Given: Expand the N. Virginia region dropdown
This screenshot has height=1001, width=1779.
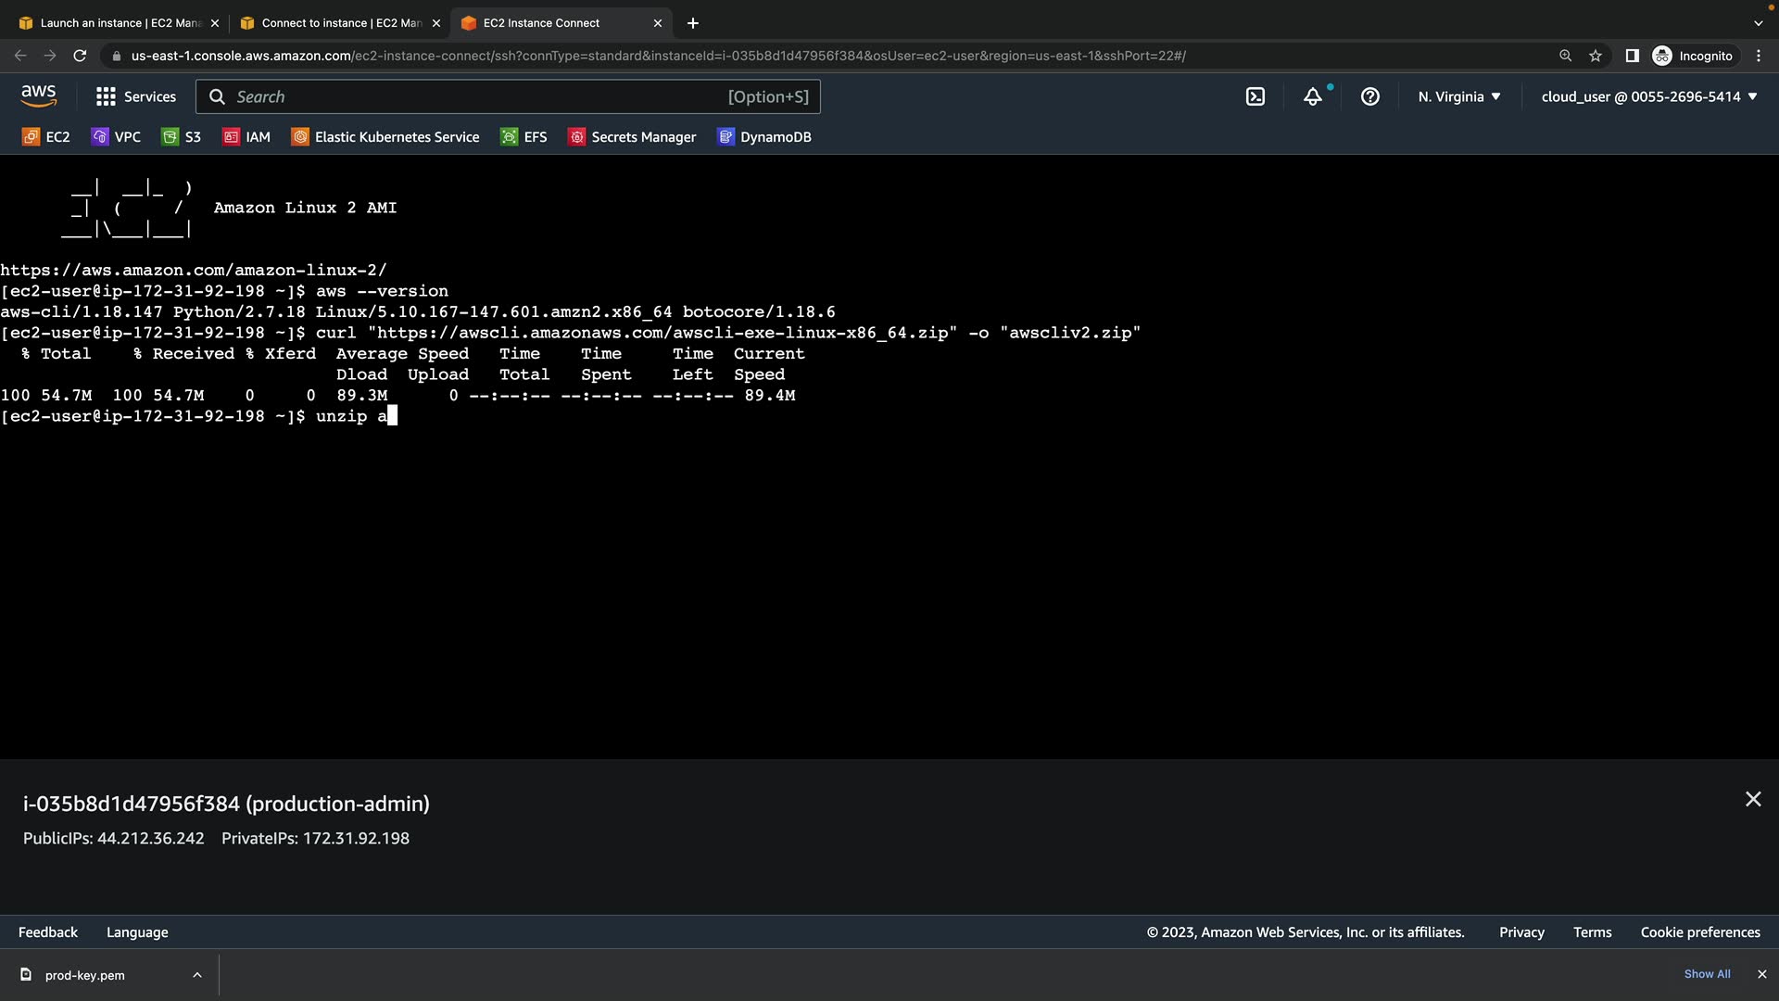Looking at the screenshot, I should click(1459, 96).
